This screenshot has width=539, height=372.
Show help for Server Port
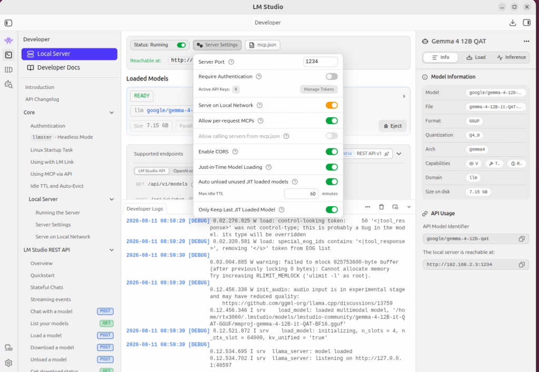click(232, 62)
